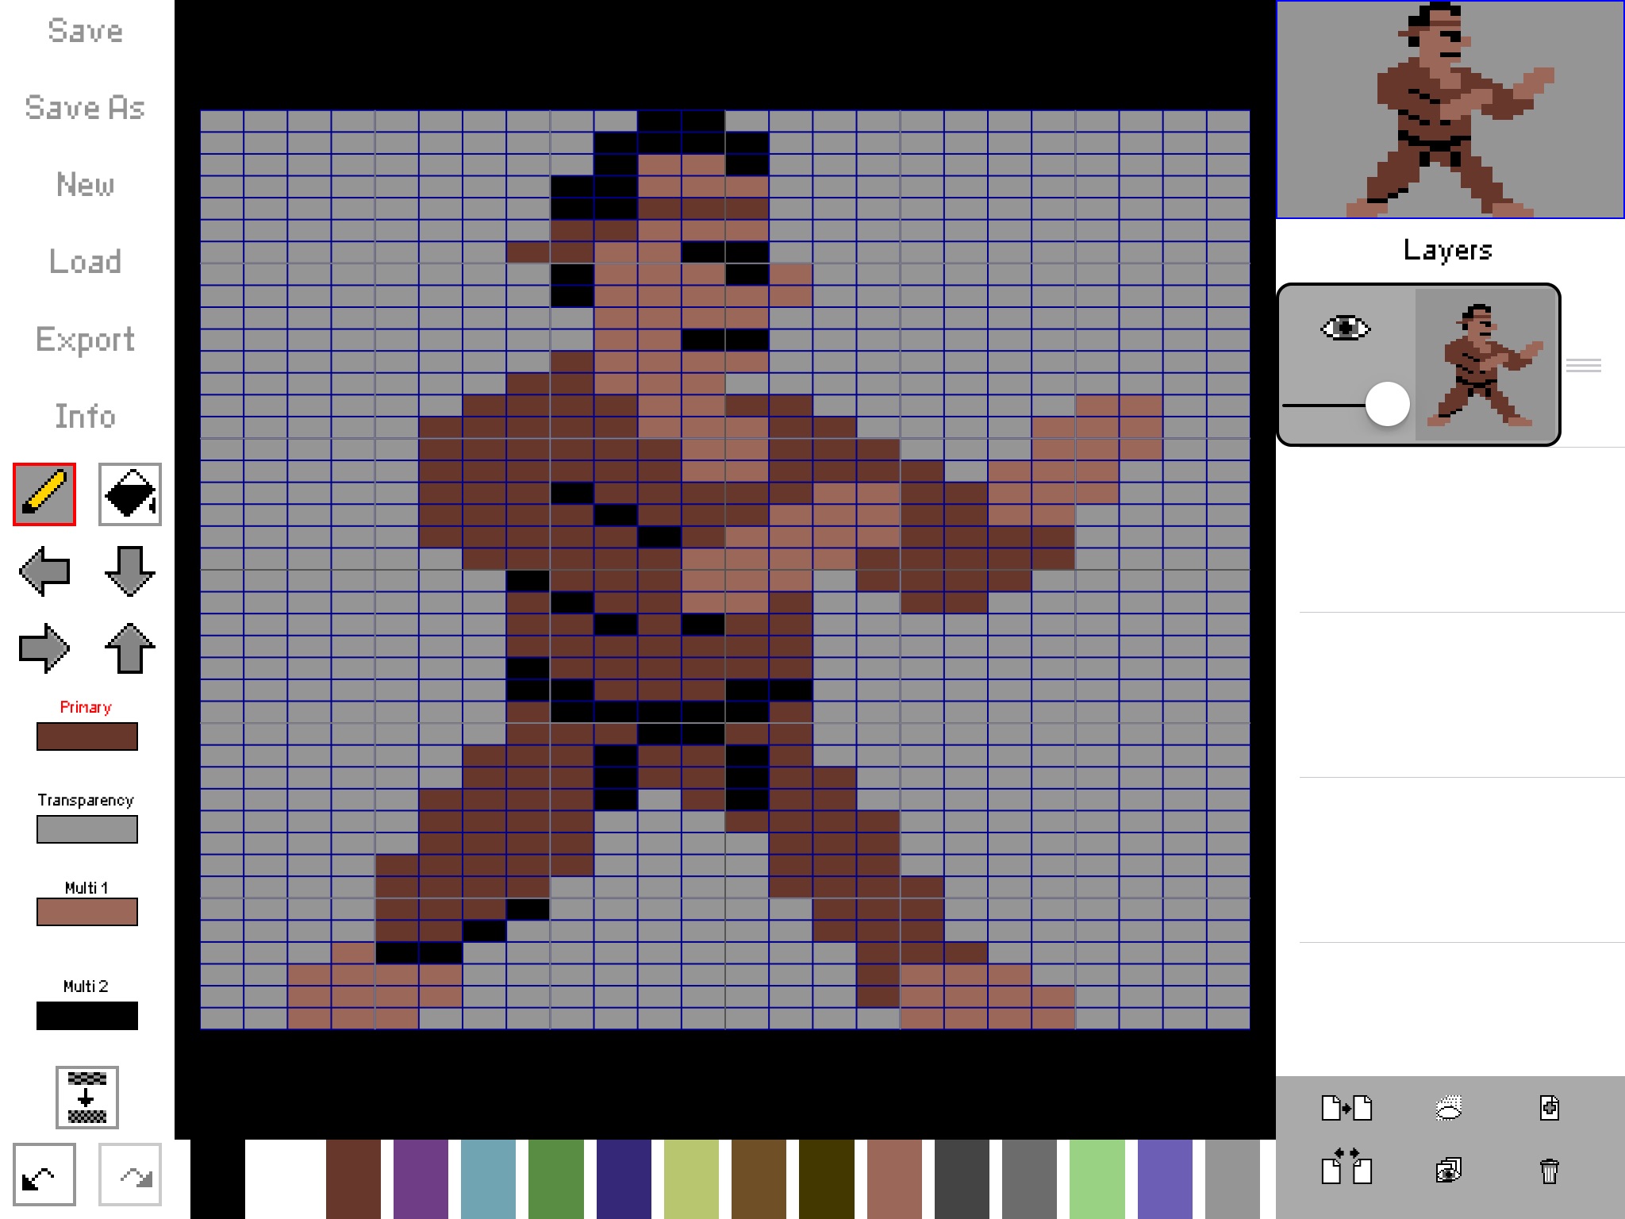Image resolution: width=1625 pixels, height=1219 pixels.
Task: Click the Save As menu item
Action: coord(85,108)
